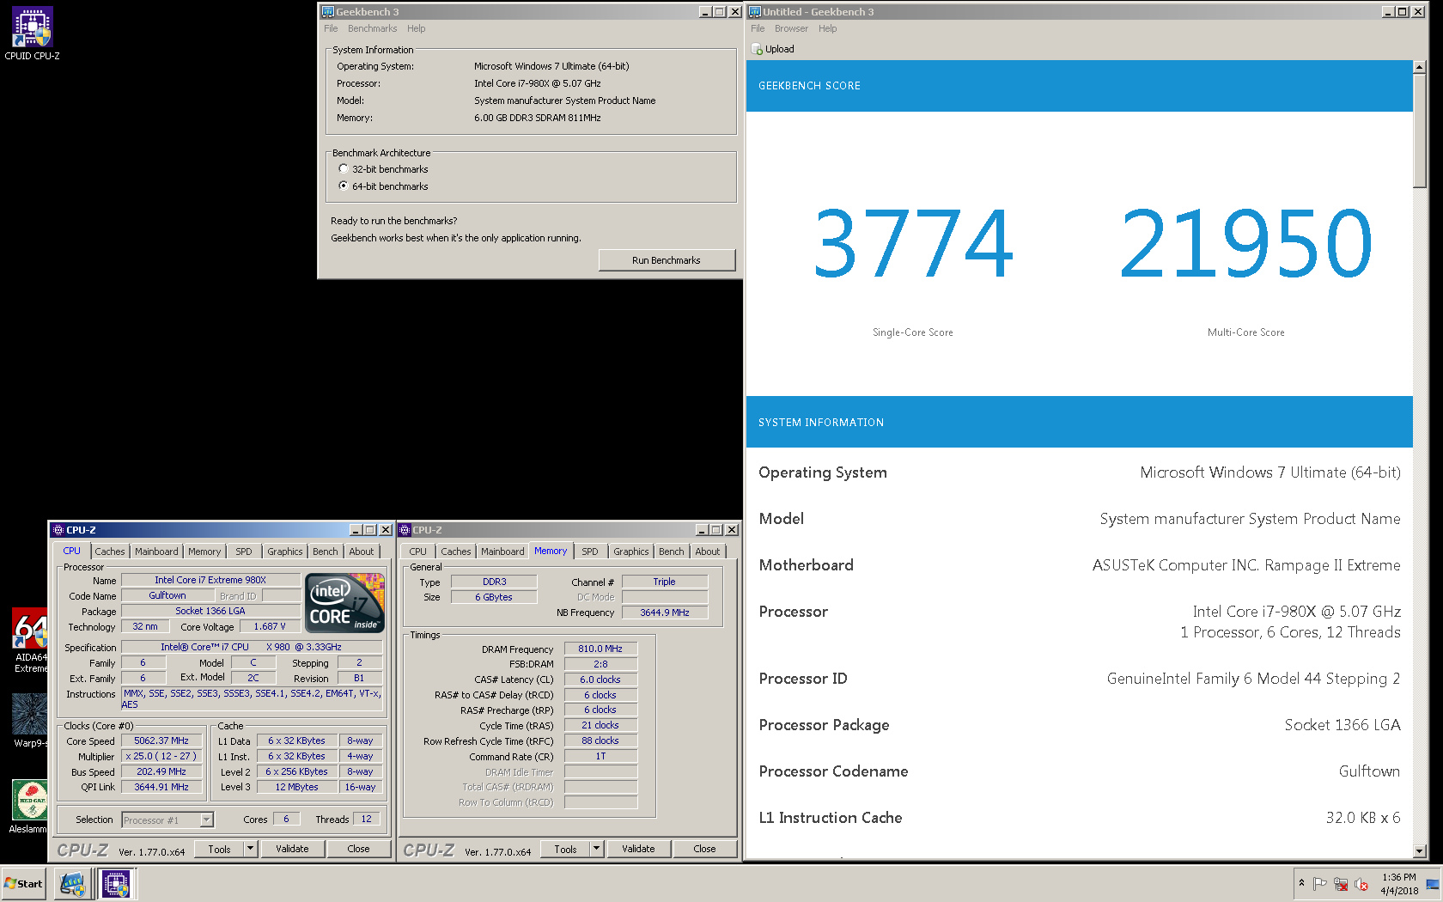The height and width of the screenshot is (902, 1443).
Task: Click the Run Benchmarks button
Action: (x=667, y=260)
